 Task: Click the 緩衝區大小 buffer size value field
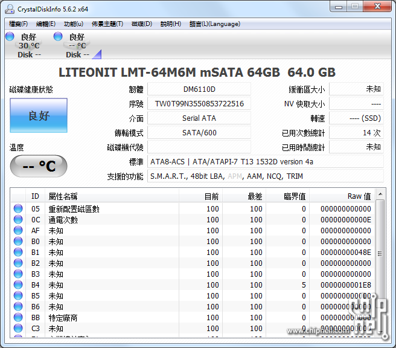click(x=356, y=89)
